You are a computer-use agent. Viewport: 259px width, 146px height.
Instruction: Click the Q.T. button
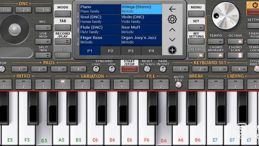coord(63,55)
